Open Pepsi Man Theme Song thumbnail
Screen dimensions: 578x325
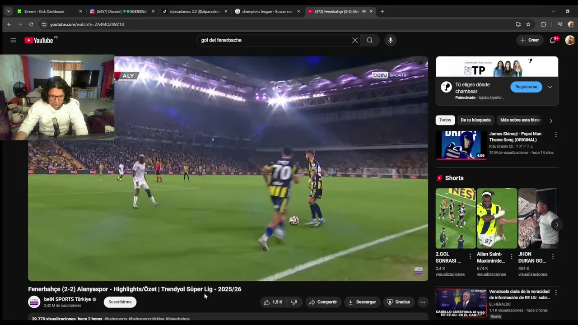point(461,145)
